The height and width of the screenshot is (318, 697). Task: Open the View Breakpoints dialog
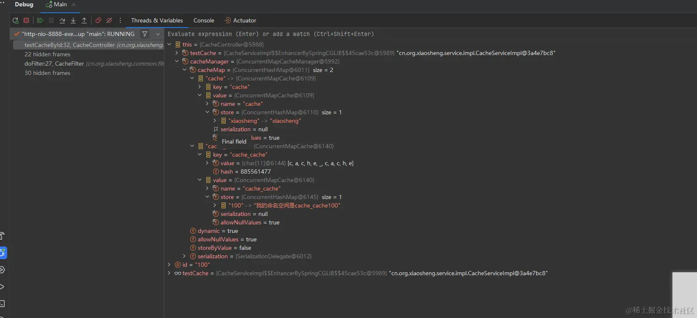coord(98,20)
